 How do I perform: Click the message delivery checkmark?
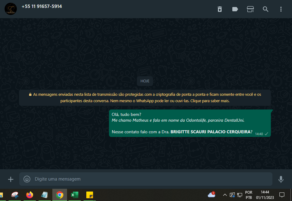pos(266,134)
